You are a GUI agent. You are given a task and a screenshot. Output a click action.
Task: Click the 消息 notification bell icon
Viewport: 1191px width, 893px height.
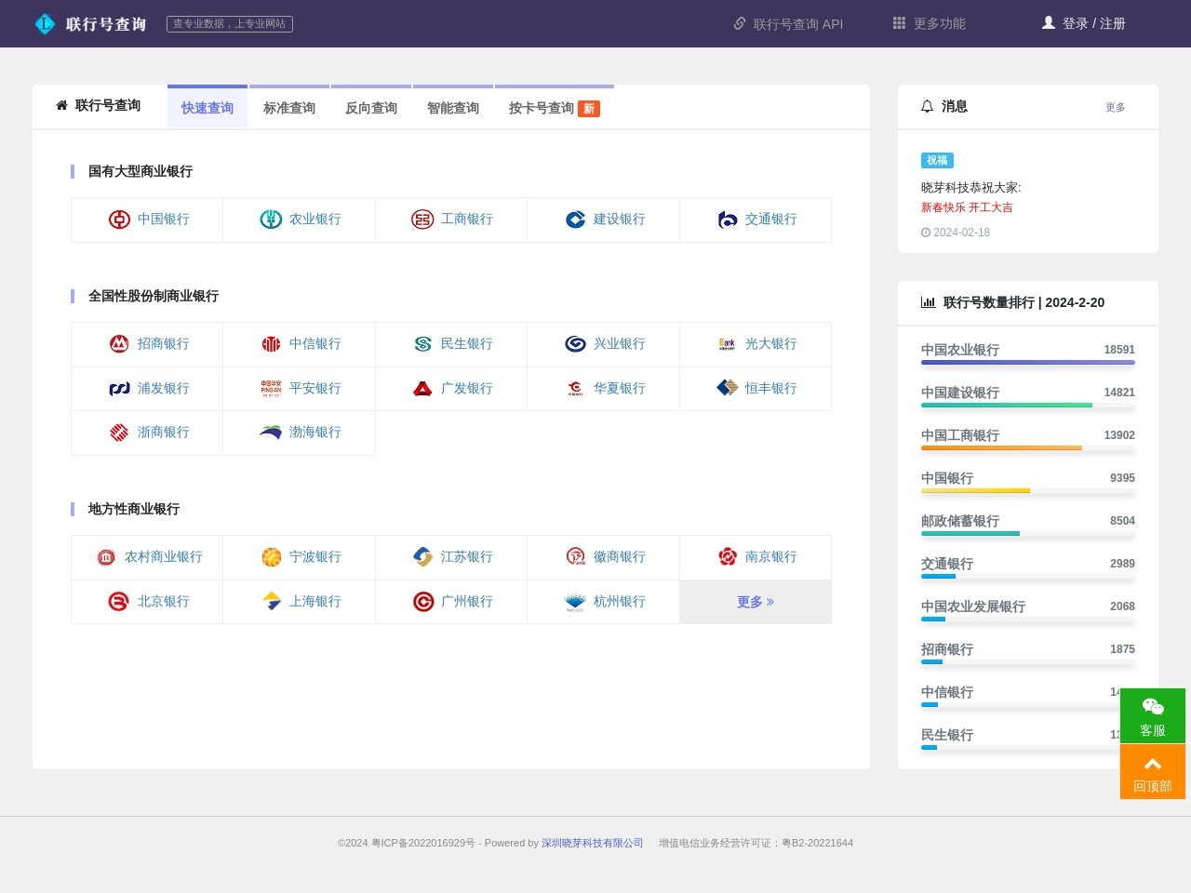pyautogui.click(x=928, y=107)
